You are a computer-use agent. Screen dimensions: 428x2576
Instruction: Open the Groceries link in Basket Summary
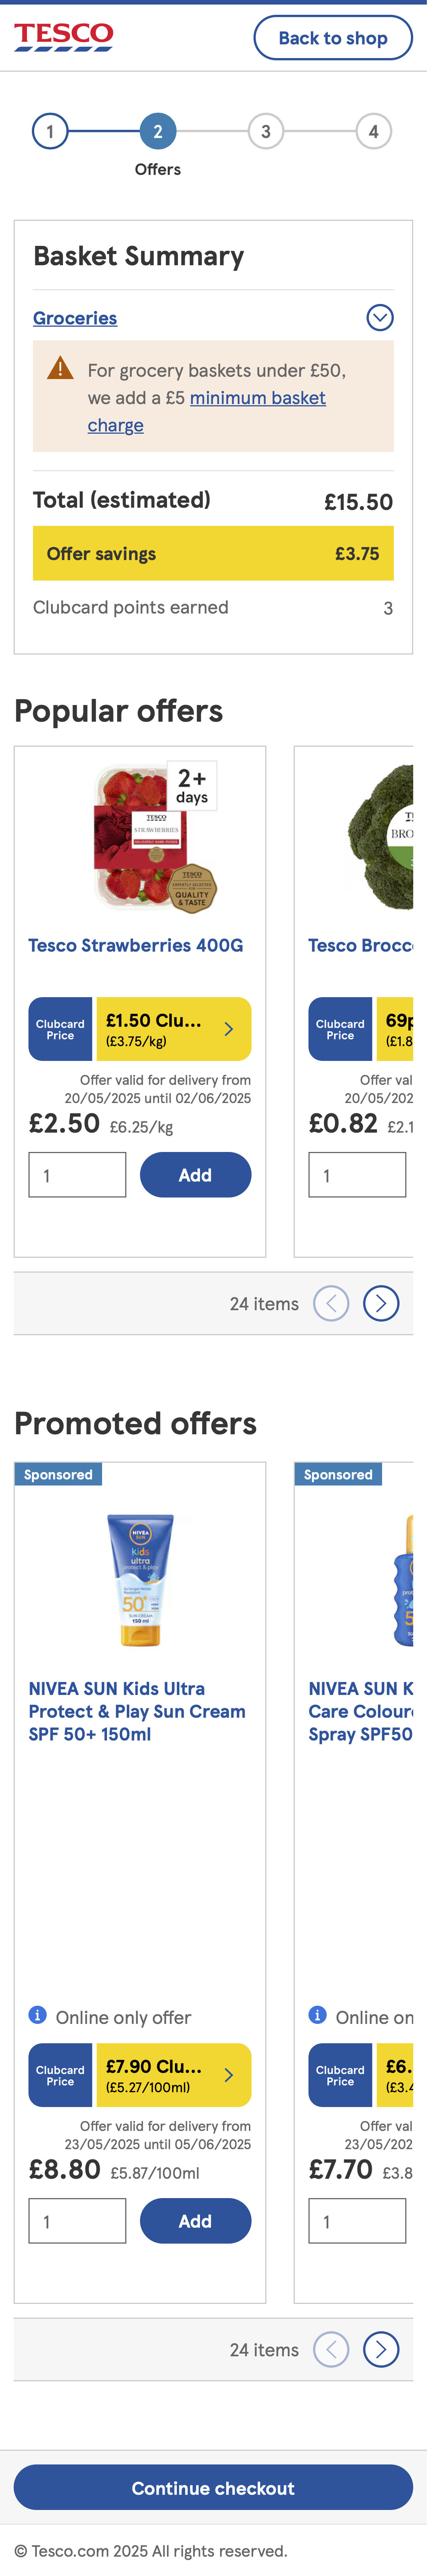pos(75,318)
